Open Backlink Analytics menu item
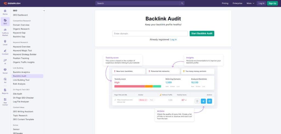The height and width of the screenshot is (134, 281). [21, 72]
